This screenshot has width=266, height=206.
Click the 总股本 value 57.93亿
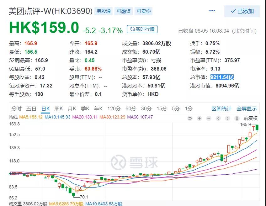pos(151,77)
